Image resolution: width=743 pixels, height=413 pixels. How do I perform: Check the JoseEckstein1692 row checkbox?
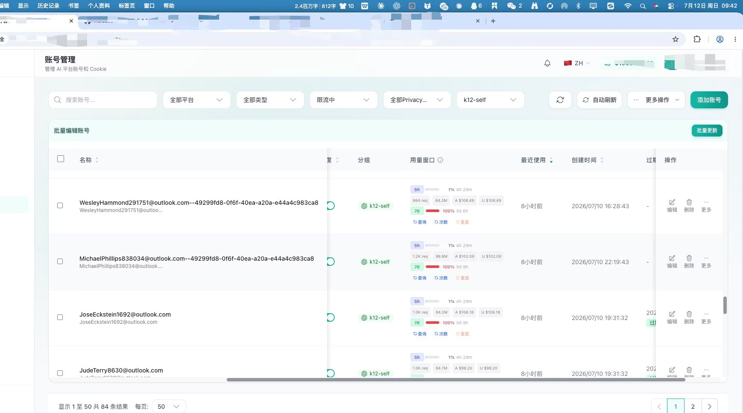pos(60,317)
